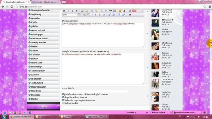Expand arrow beside the editor toolbar

(x=147, y=12)
